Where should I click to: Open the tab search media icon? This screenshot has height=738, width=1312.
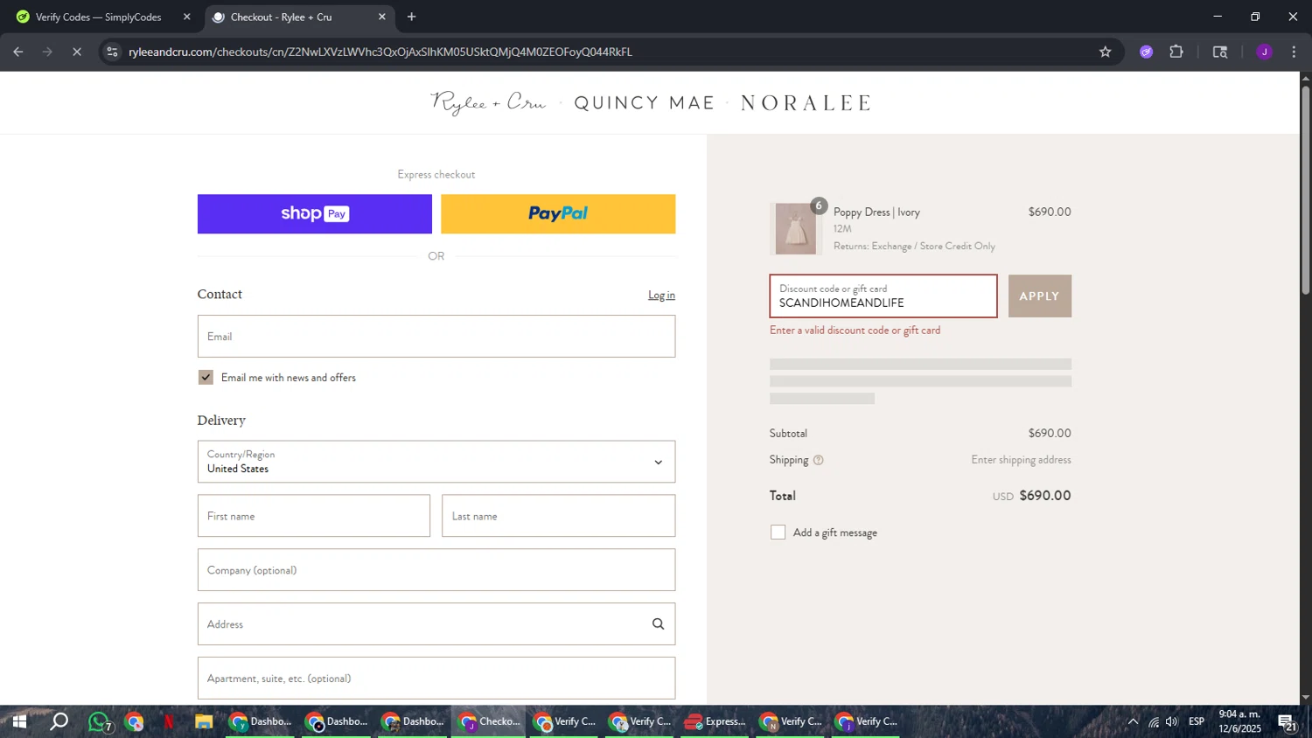(1220, 52)
